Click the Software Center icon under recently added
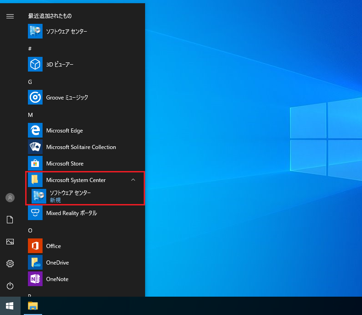The image size is (362, 315). (35, 31)
